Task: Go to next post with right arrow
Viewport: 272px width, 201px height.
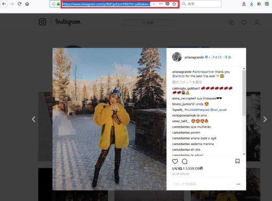Action: click(265, 119)
